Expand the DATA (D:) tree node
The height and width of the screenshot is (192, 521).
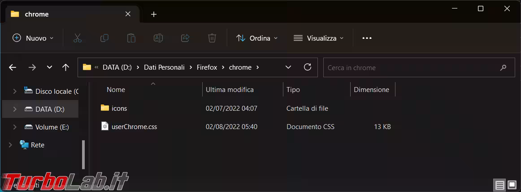[15, 109]
